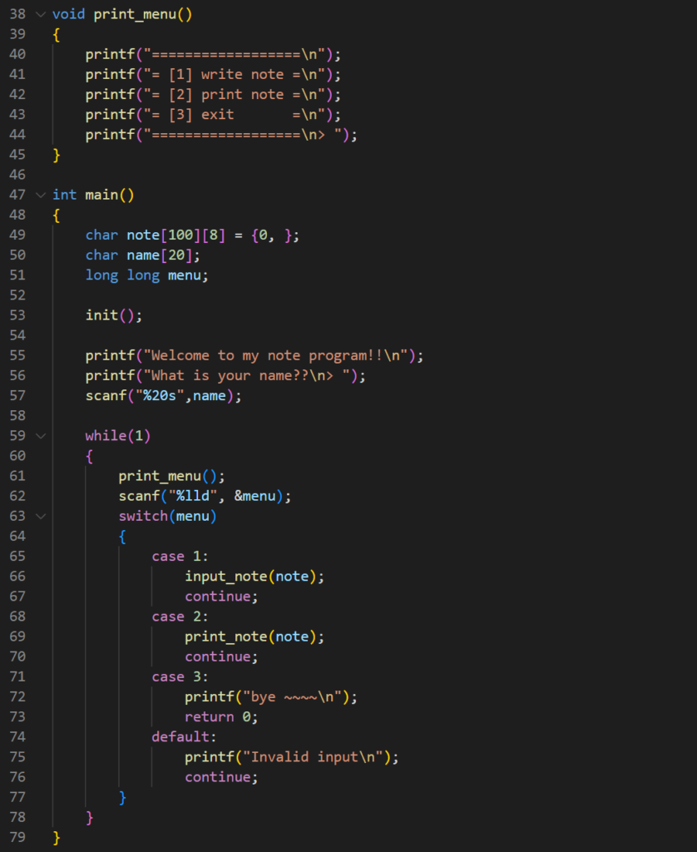This screenshot has height=852, width=697.
Task: Click the continue; statement on line 76
Action: tap(221, 778)
